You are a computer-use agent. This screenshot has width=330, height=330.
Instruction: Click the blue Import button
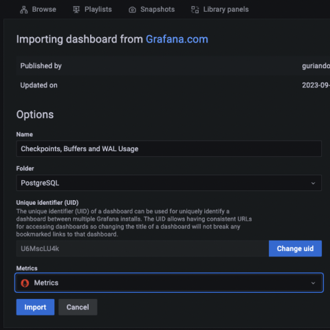[x=35, y=307]
